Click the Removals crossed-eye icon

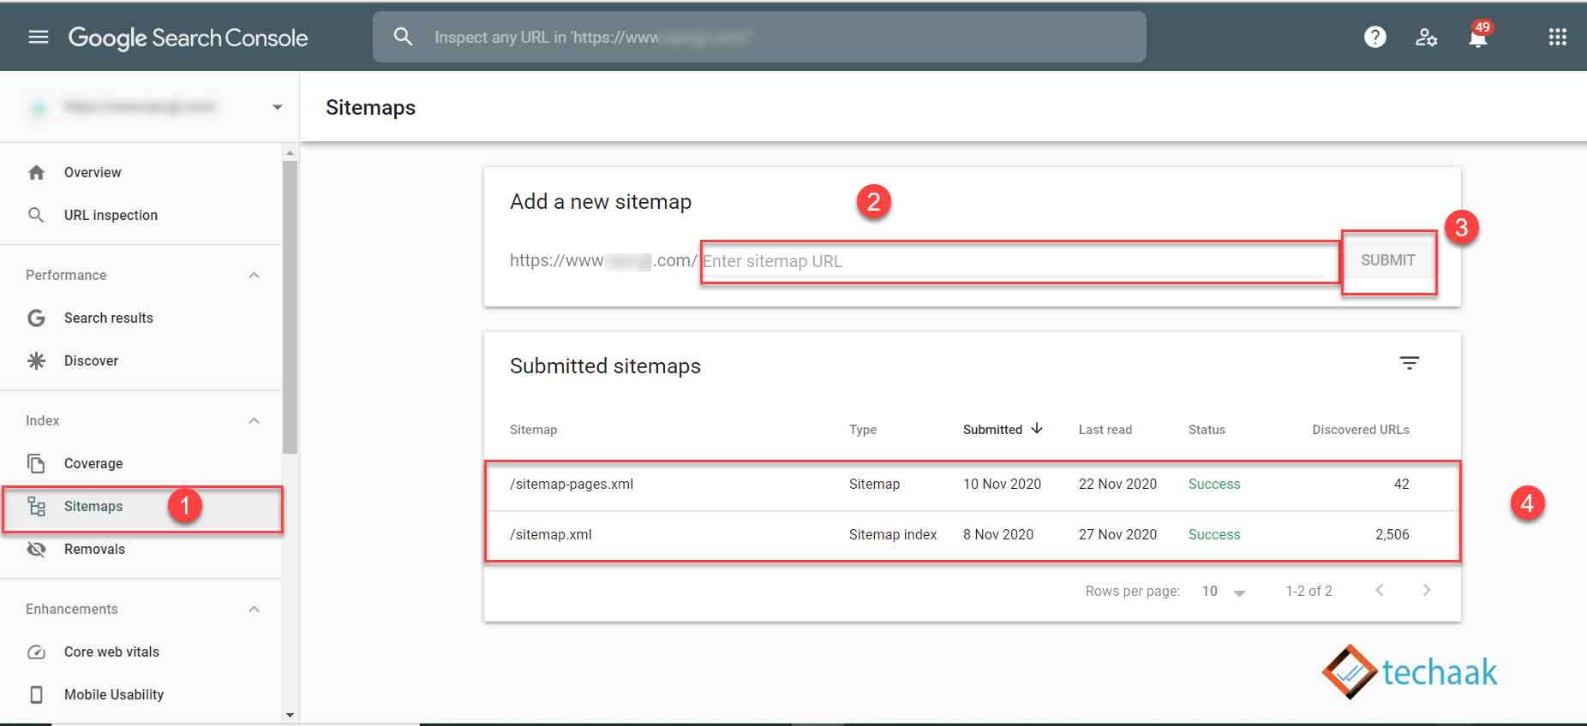[36, 549]
